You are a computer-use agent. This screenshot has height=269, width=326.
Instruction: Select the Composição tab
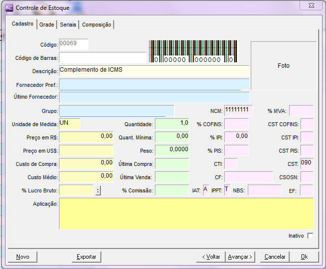[97, 25]
